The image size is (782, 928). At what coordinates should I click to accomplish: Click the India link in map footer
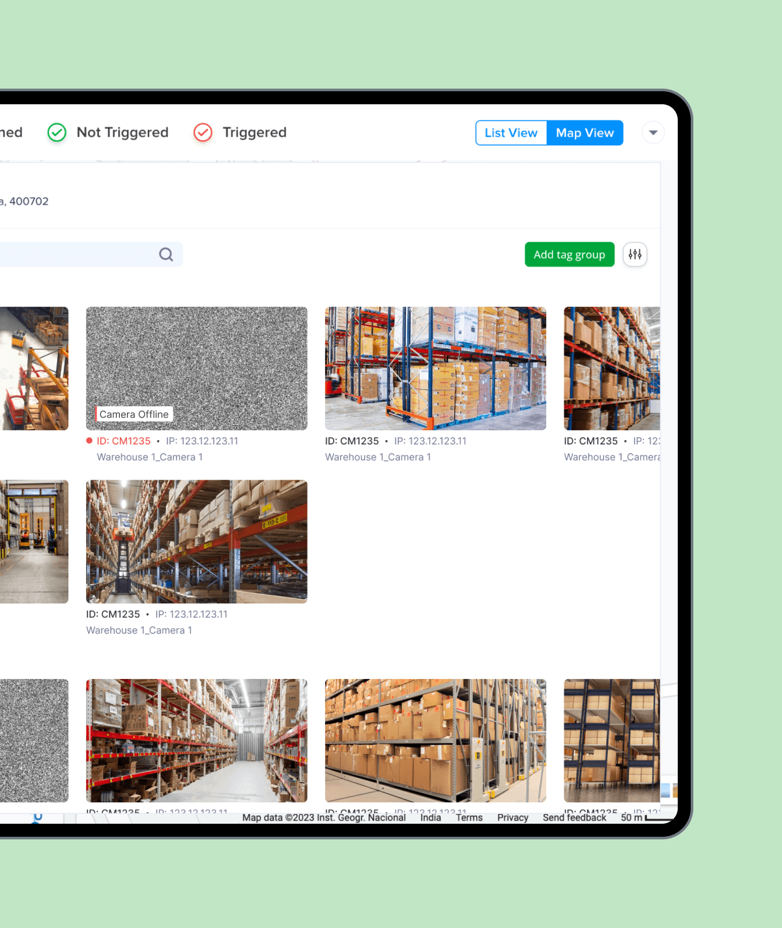click(431, 818)
